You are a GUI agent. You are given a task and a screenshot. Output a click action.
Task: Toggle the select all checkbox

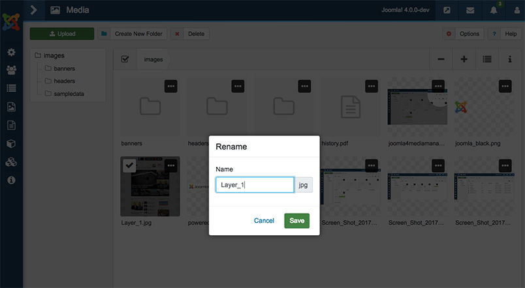pos(125,59)
